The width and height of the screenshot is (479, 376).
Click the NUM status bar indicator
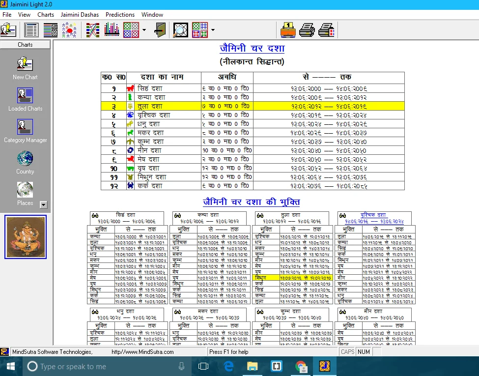coord(364,352)
